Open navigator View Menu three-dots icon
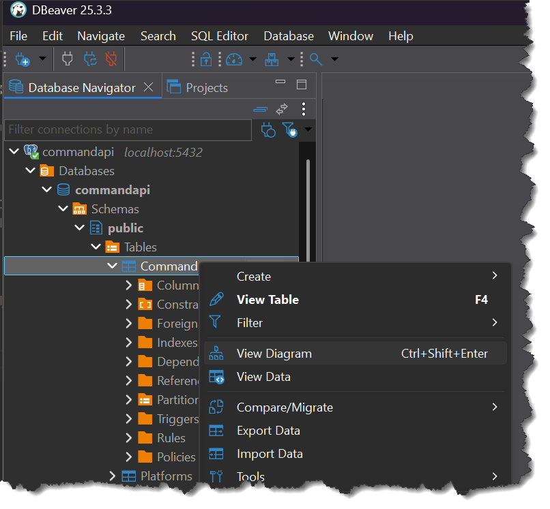 pyautogui.click(x=304, y=109)
